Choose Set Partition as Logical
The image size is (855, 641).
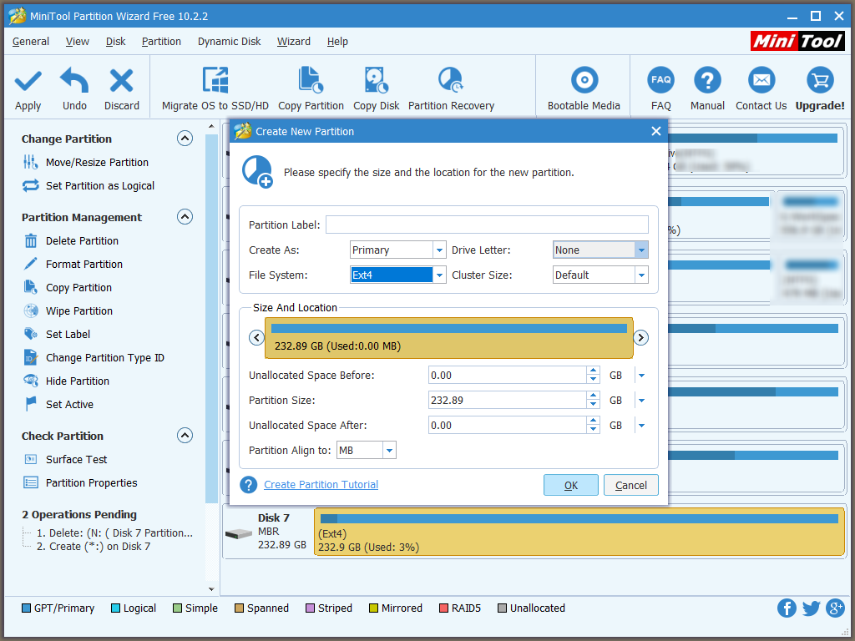click(x=100, y=186)
